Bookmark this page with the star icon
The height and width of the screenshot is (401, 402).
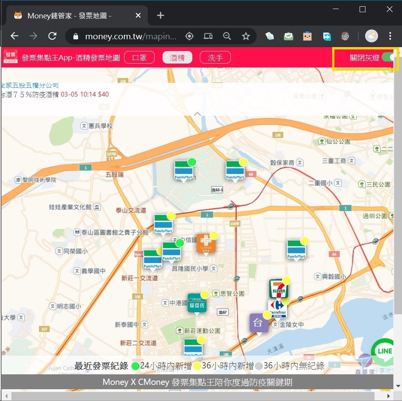pos(246,36)
